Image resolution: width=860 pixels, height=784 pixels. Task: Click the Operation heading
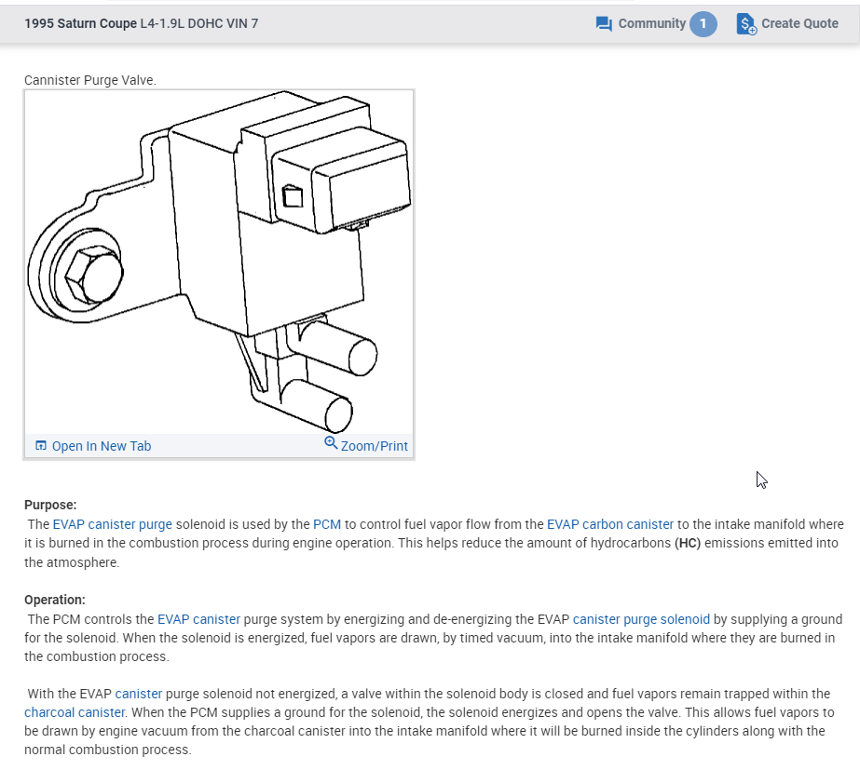point(55,600)
